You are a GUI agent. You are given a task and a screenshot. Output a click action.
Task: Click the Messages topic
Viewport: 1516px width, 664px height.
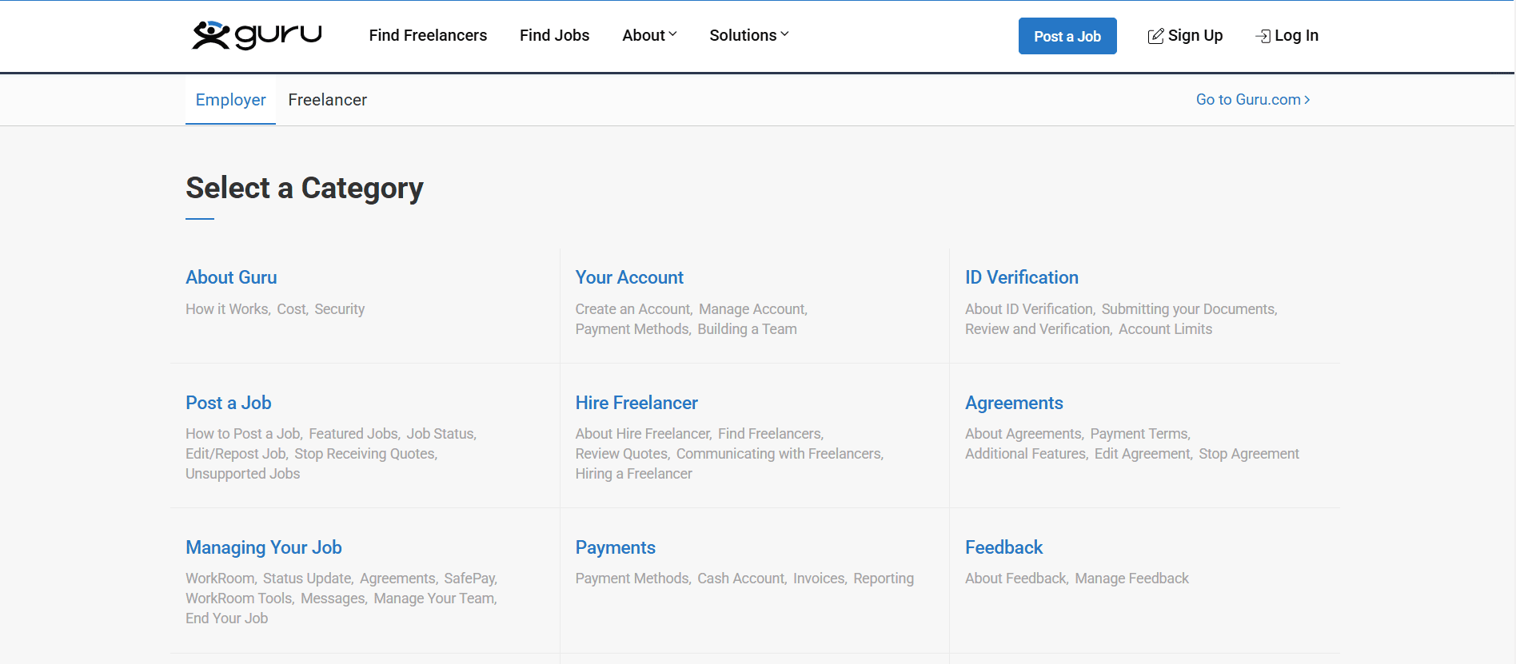(333, 598)
